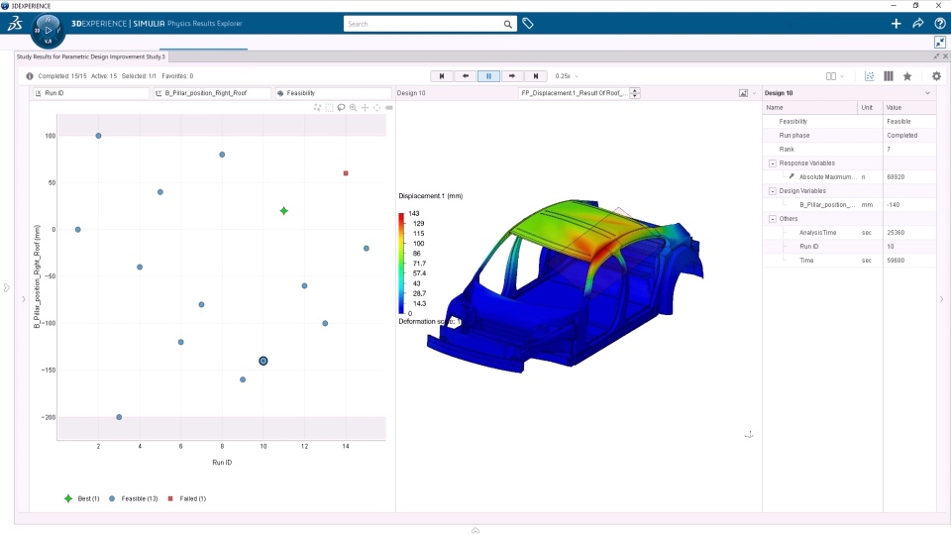Click the Value column header
Viewport: 951px width, 535px height.
[909, 107]
